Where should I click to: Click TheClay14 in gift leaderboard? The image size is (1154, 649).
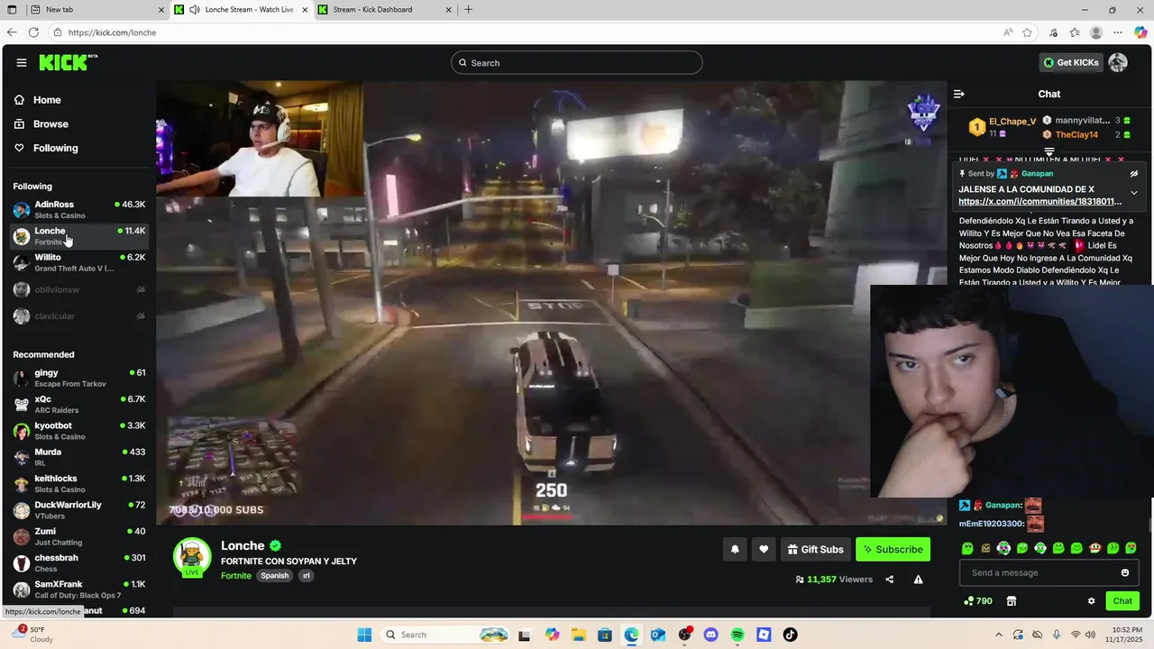coord(1076,134)
